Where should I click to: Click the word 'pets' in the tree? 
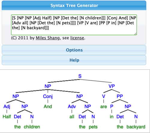[93, 127]
